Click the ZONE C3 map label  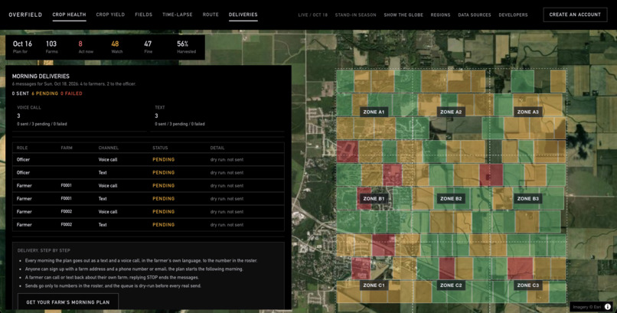[527, 285]
